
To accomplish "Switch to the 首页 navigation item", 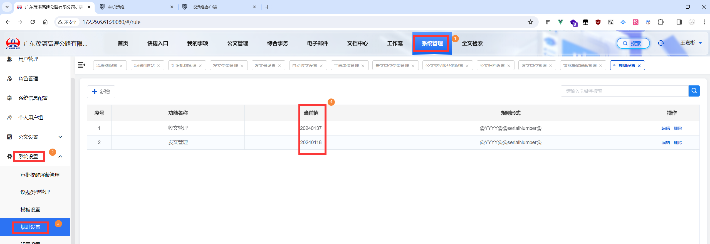I will point(123,43).
